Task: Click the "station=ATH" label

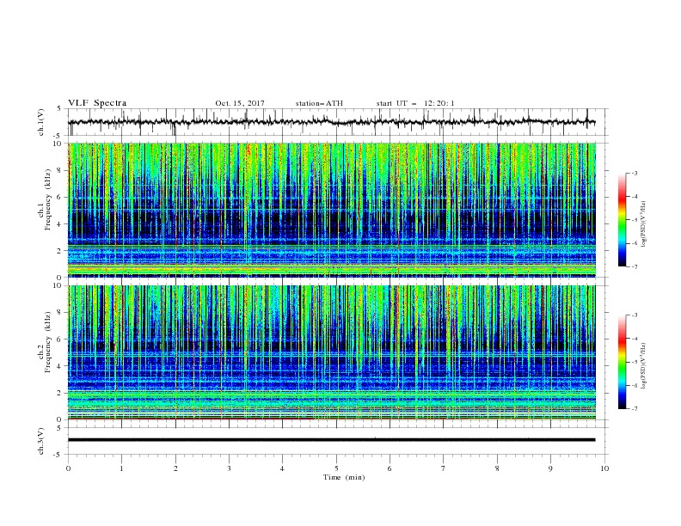Action: [x=319, y=103]
